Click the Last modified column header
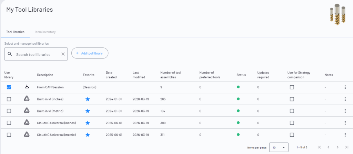The width and height of the screenshot is (353, 154). (139, 75)
